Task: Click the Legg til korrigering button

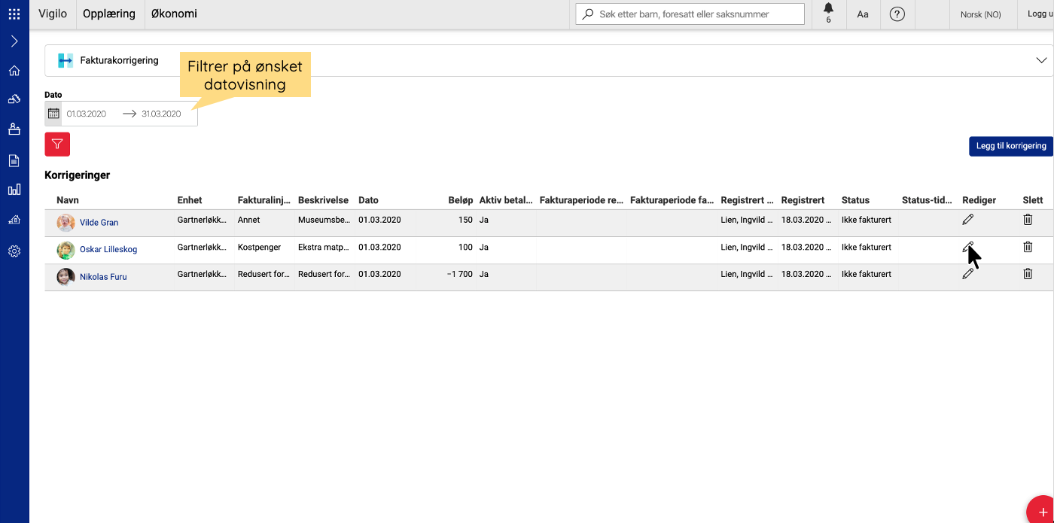Action: [x=1010, y=146]
